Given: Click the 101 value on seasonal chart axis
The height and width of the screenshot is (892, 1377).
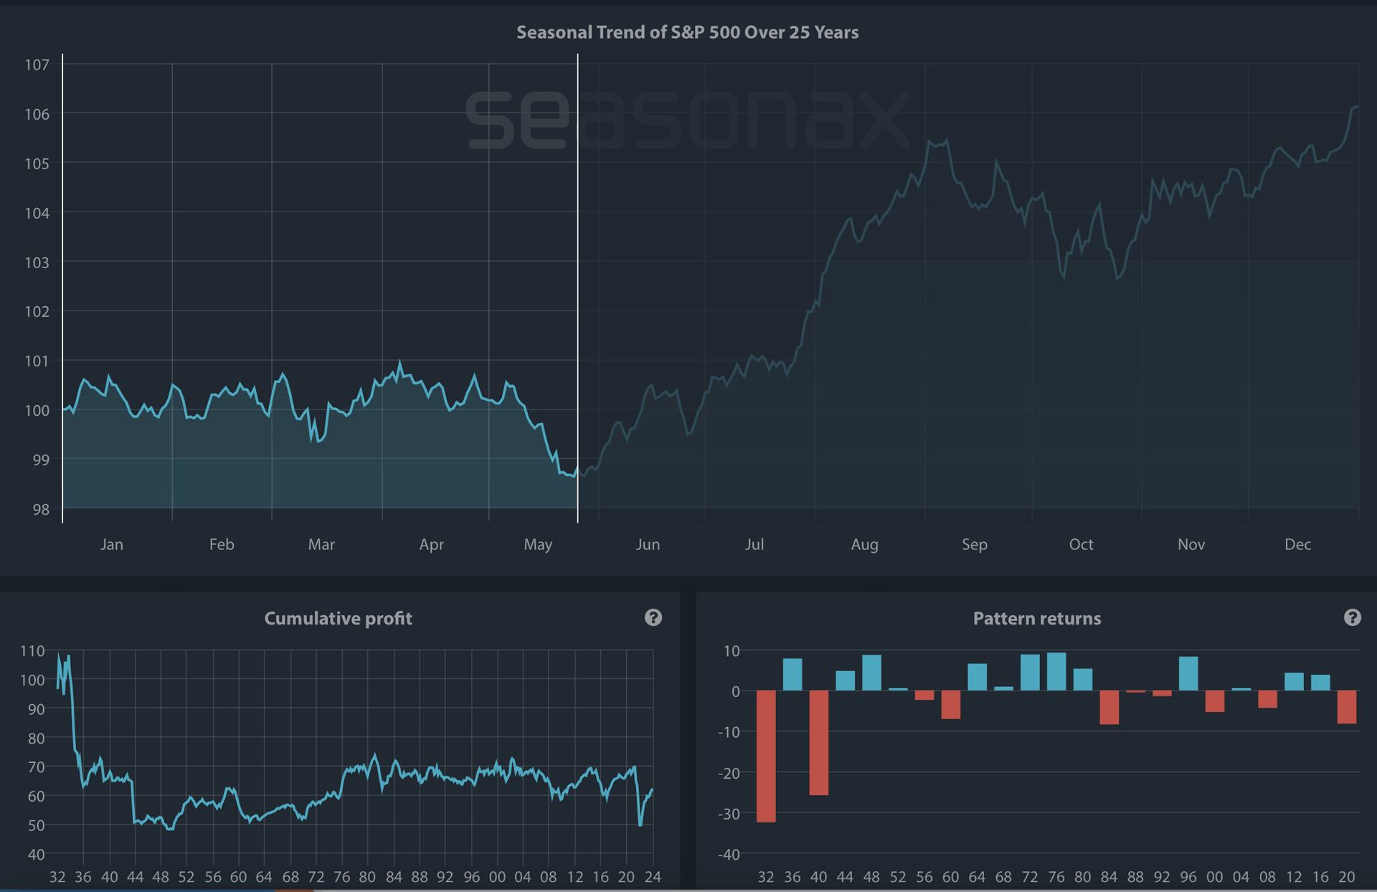Looking at the screenshot, I should coord(37,361).
